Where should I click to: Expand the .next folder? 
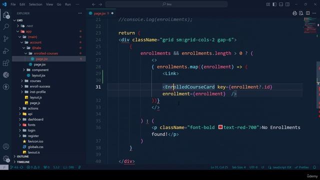[x=18, y=26]
